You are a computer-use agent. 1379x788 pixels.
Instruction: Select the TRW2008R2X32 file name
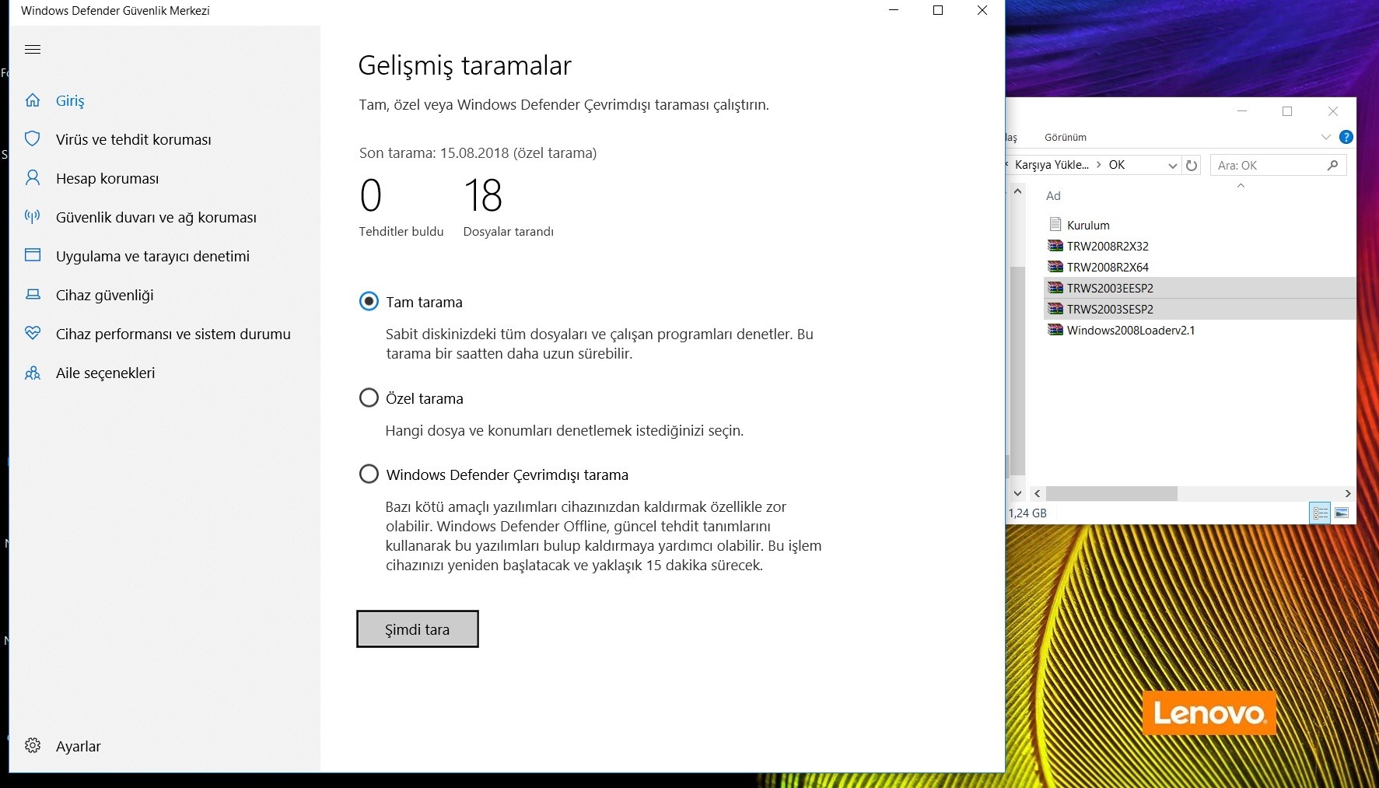pyautogui.click(x=1108, y=246)
